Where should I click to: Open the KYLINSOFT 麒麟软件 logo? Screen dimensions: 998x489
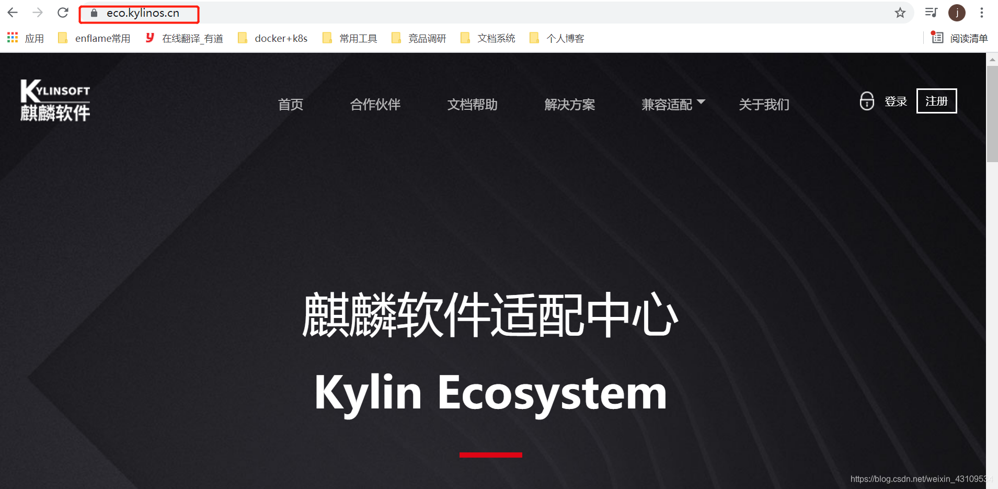coord(55,100)
